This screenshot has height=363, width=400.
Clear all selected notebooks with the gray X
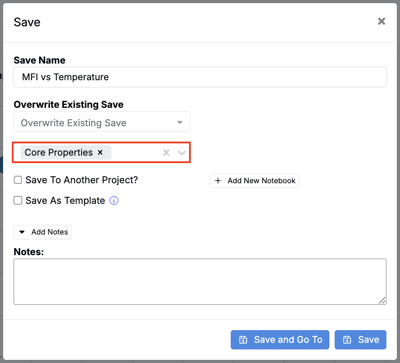click(x=166, y=153)
